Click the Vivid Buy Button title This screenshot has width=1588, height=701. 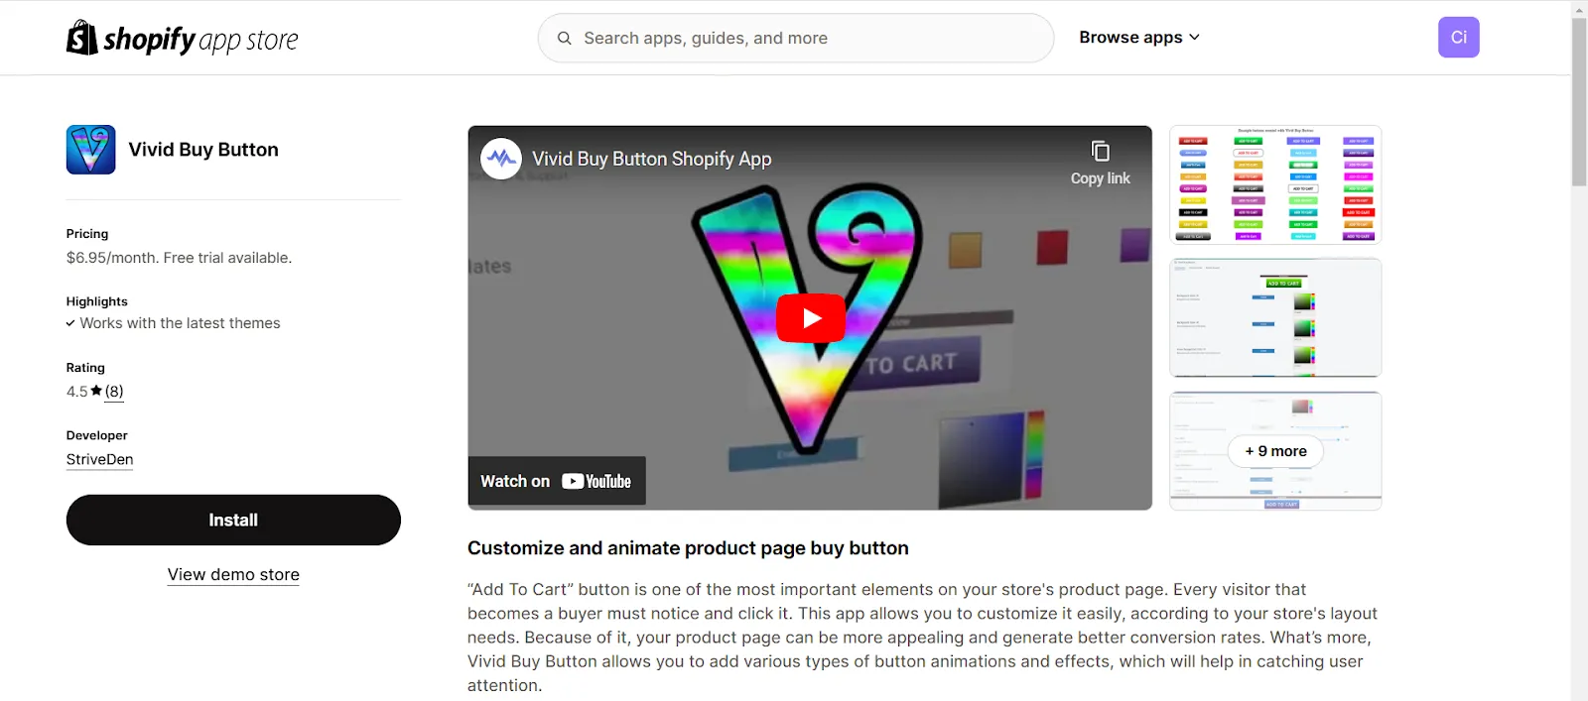(203, 150)
